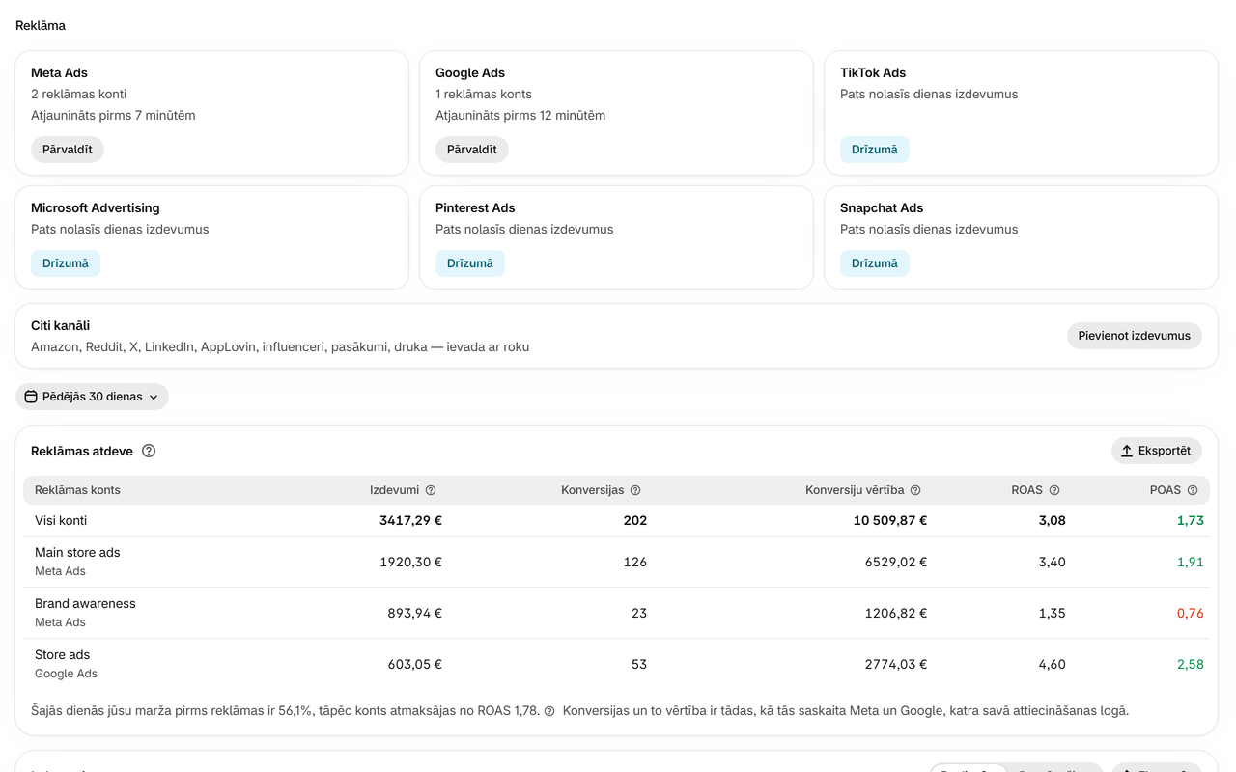
Task: Click spend value 1920,30 €
Action: pos(410,562)
